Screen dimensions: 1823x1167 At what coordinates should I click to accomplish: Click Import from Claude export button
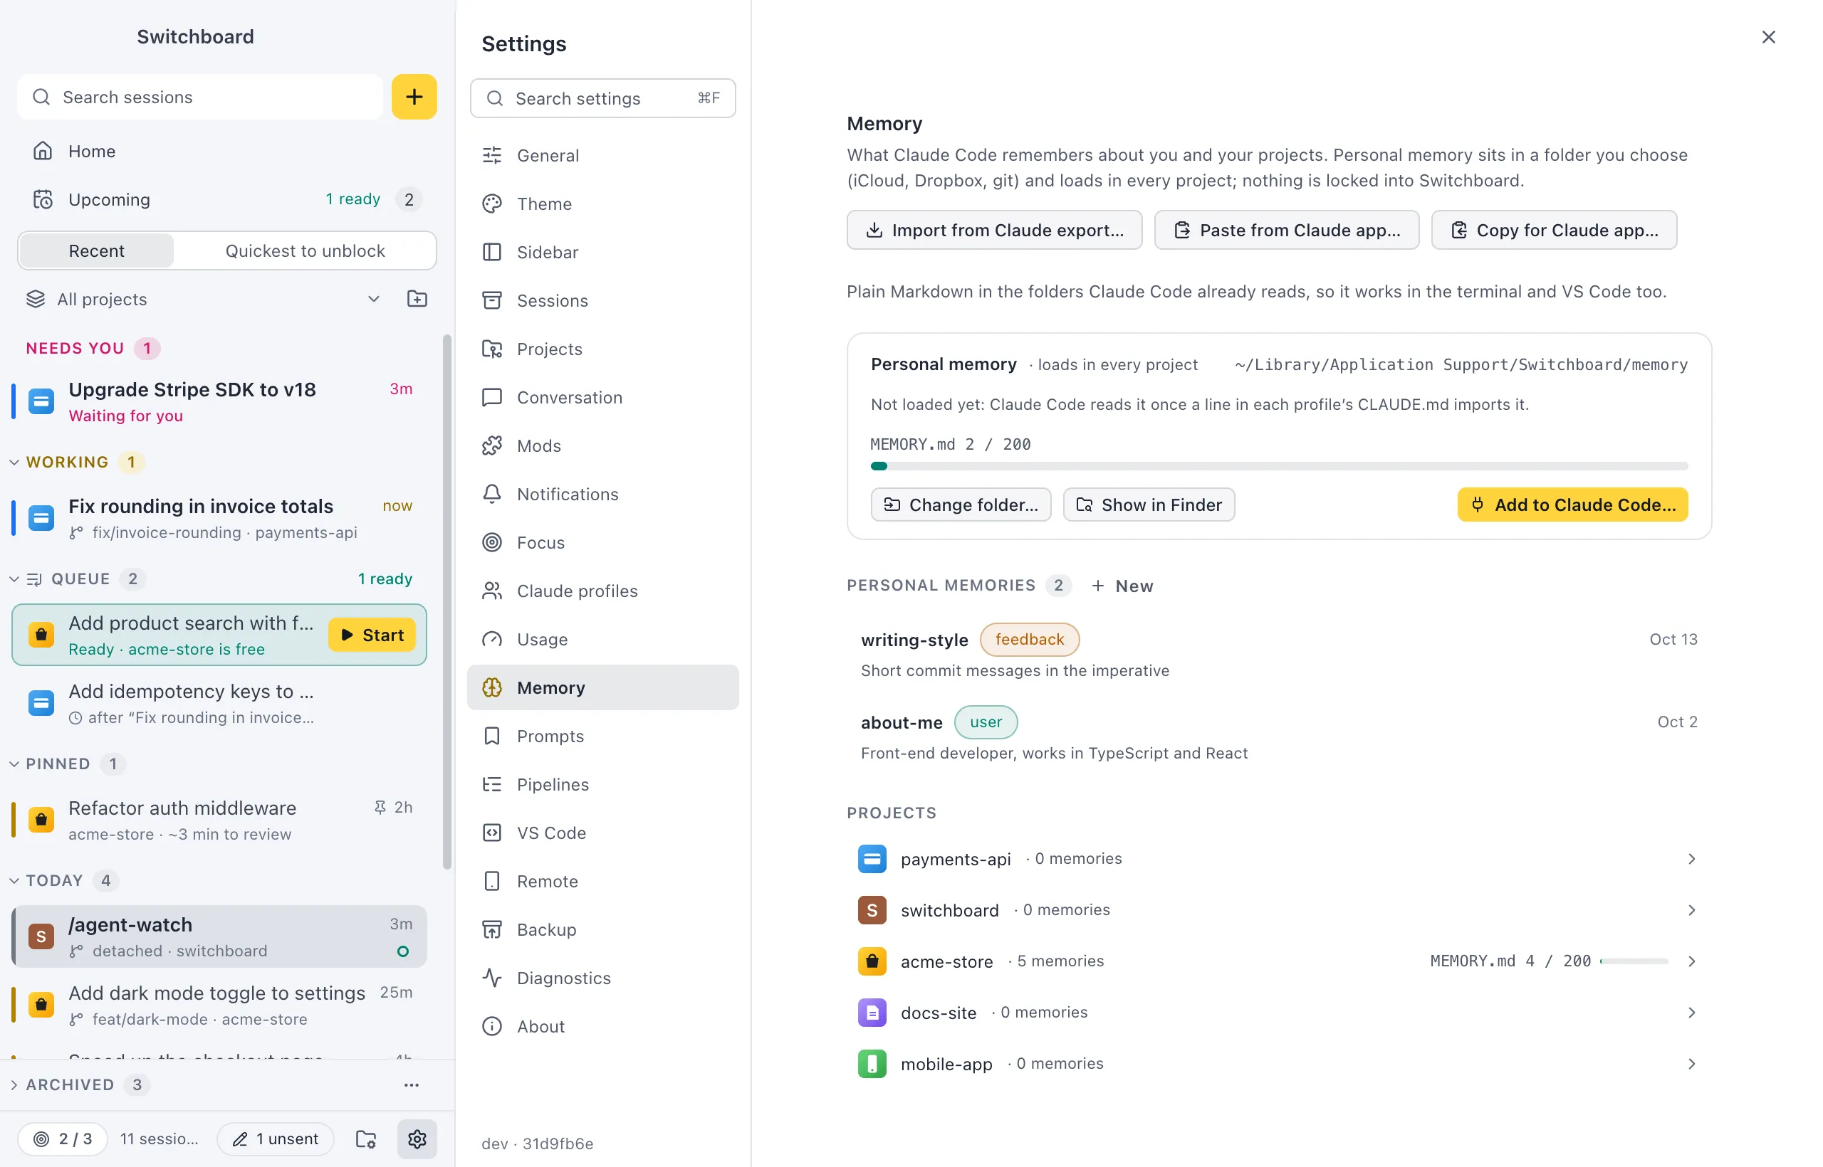coord(994,230)
